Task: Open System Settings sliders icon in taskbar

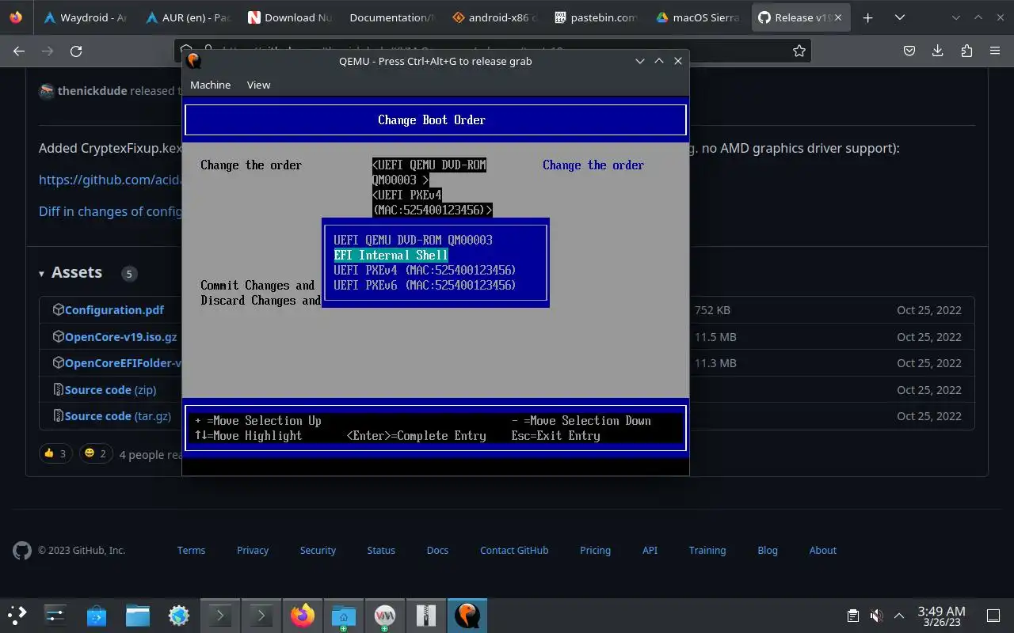Action: click(55, 615)
